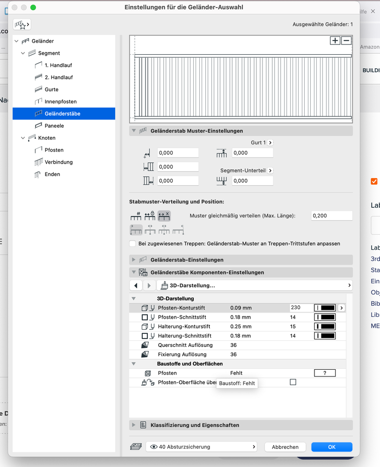Viewport: 380px width, 467px height.
Task: Click the OK button
Action: 332,447
